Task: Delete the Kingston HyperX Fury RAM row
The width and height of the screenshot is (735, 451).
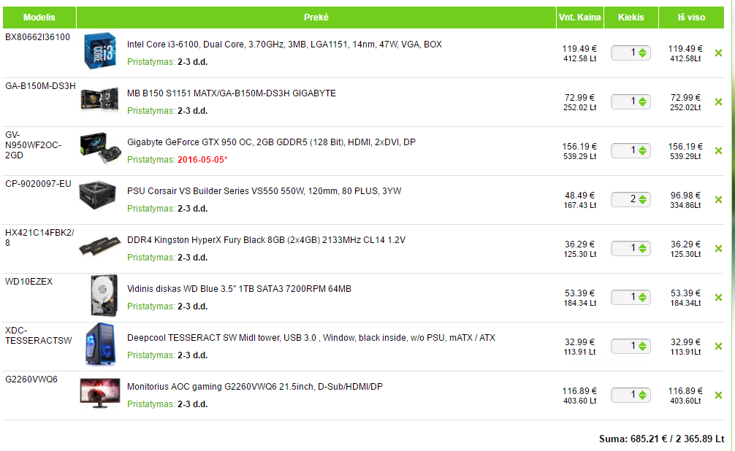Action: tap(718, 249)
